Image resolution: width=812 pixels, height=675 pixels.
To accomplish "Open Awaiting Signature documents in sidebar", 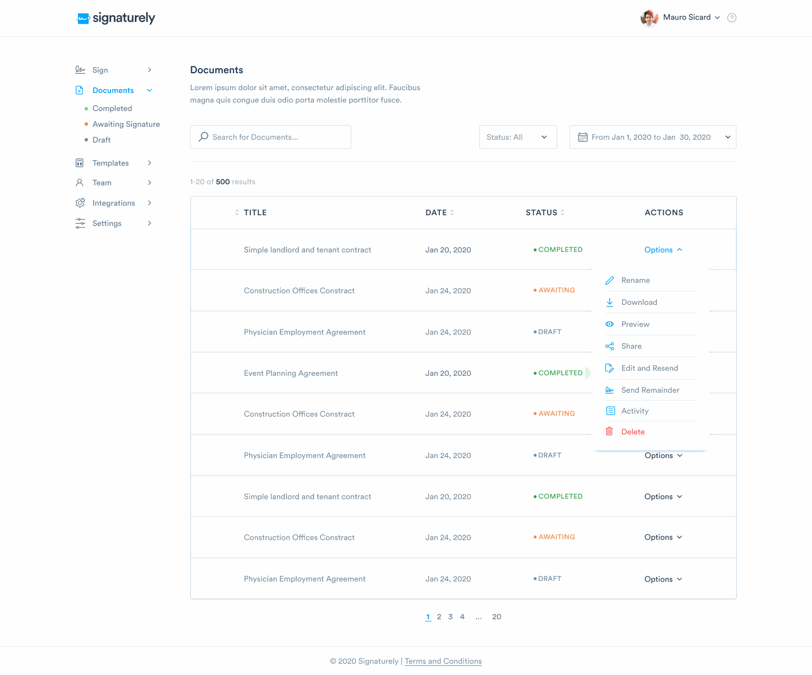I will click(126, 124).
